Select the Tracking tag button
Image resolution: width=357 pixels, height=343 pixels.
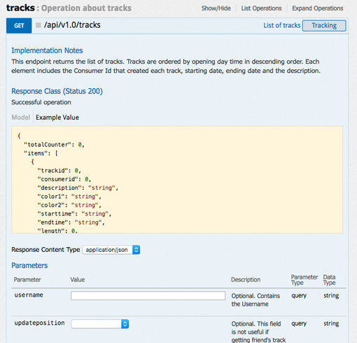pos(324,25)
